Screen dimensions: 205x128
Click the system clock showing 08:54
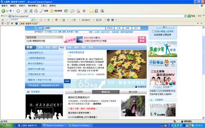(x=199, y=126)
